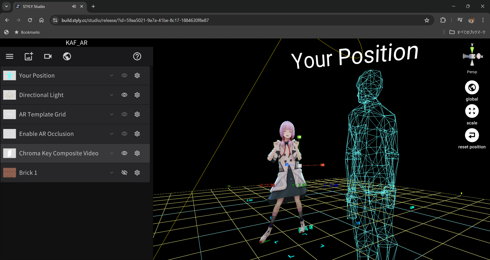The width and height of the screenshot is (490, 260).
Task: Open the media control icon
Action: coord(460,20)
